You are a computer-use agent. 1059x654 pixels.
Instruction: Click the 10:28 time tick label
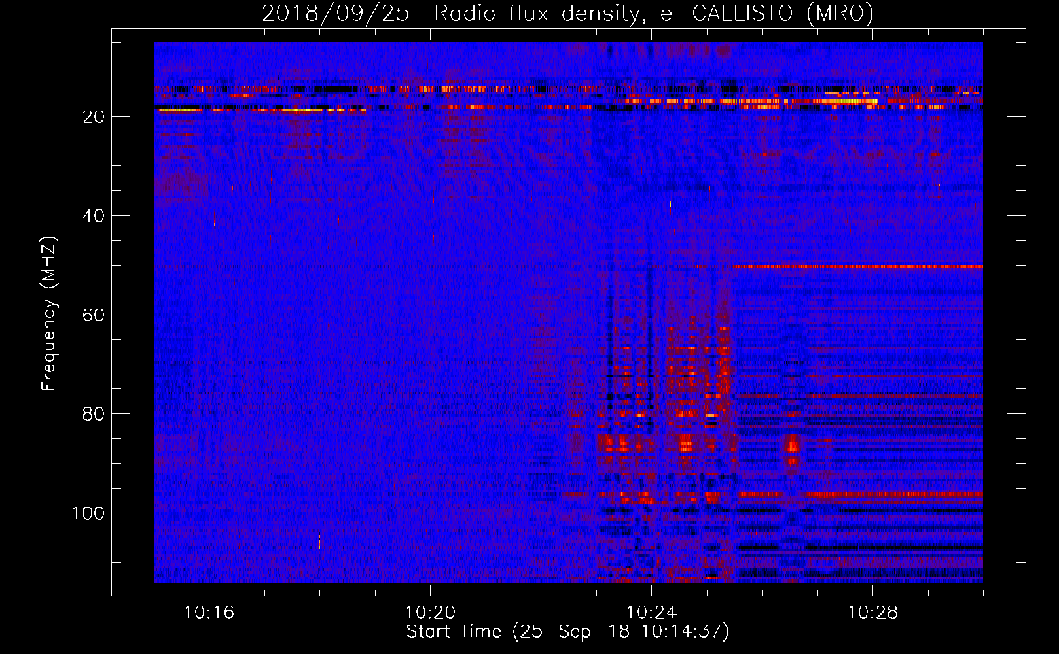872,612
